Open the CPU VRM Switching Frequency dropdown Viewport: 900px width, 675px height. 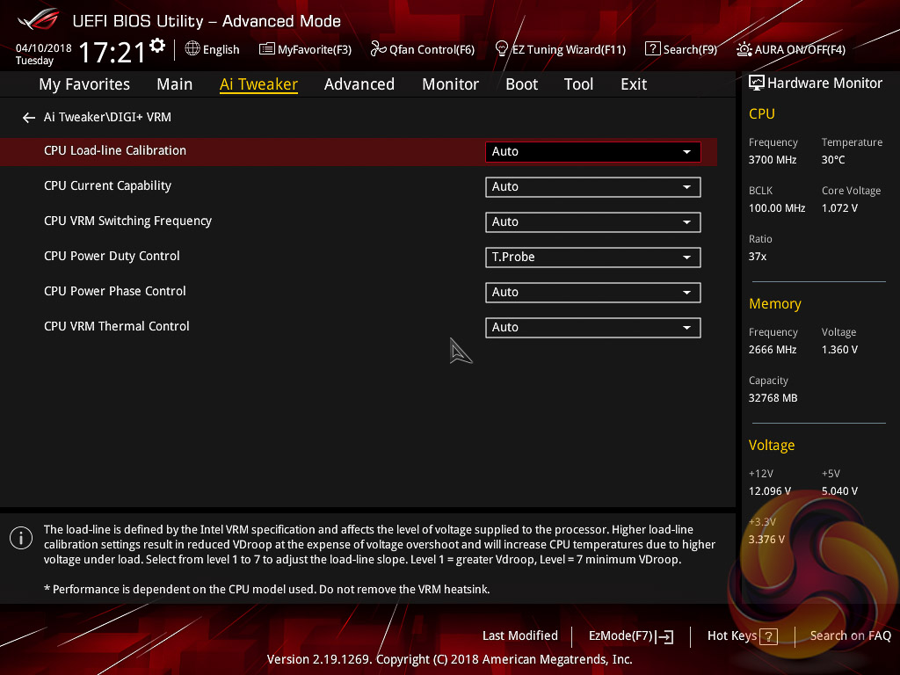click(593, 222)
